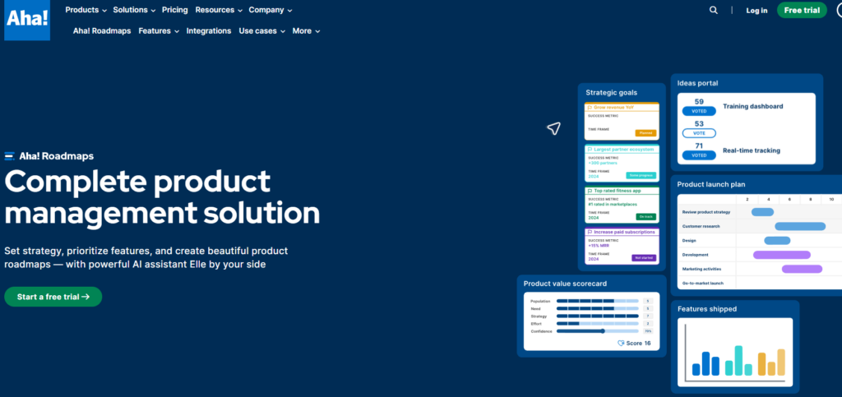Adjust the Confidence slider handle
The width and height of the screenshot is (842, 397).
click(603, 331)
